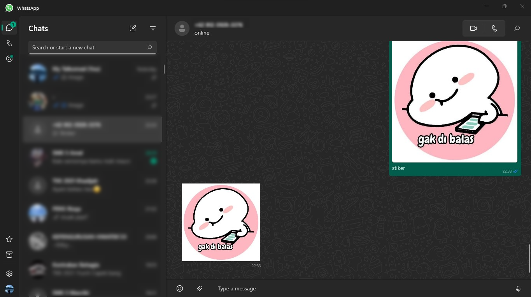Open the Chats tab in sidebar
The width and height of the screenshot is (531, 297).
point(9,28)
